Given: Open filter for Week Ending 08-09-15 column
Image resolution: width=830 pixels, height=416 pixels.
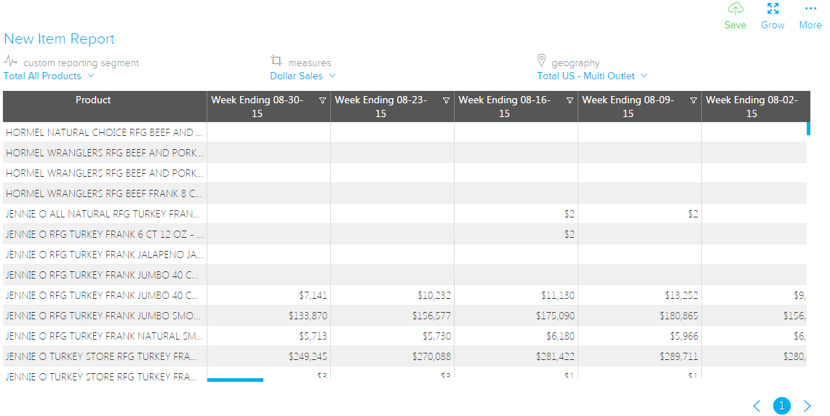Looking at the screenshot, I should tap(693, 101).
